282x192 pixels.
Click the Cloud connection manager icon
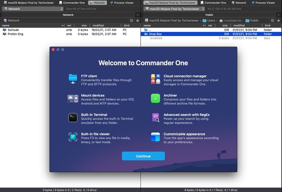click(x=155, y=79)
